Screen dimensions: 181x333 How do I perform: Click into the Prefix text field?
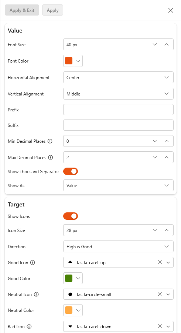point(118,110)
